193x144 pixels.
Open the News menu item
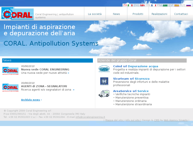116,14
